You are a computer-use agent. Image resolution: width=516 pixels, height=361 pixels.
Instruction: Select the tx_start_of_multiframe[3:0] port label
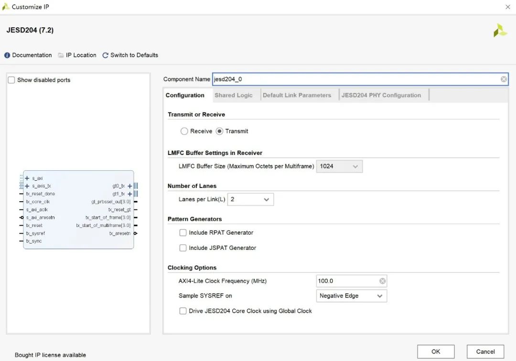[x=103, y=226]
